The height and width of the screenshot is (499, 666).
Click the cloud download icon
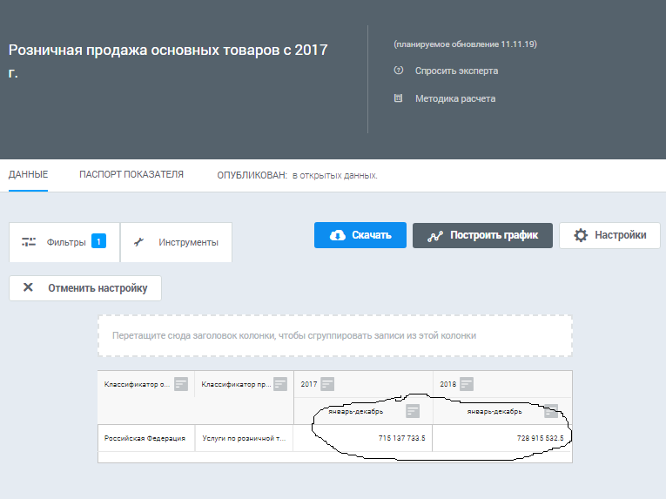point(337,235)
